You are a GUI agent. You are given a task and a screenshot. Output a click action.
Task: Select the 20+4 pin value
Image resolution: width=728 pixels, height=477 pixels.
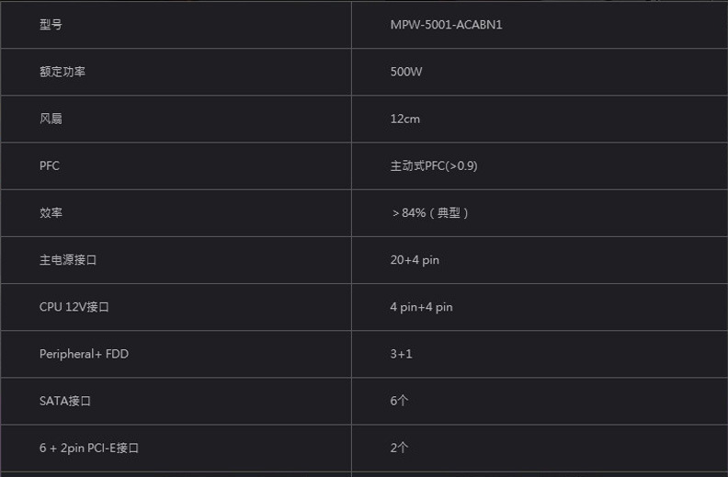415,260
